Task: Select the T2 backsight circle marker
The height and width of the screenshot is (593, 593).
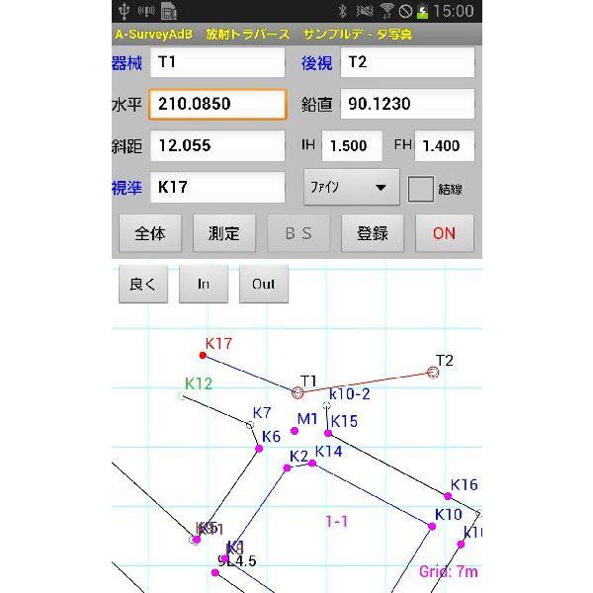Action: [x=433, y=373]
